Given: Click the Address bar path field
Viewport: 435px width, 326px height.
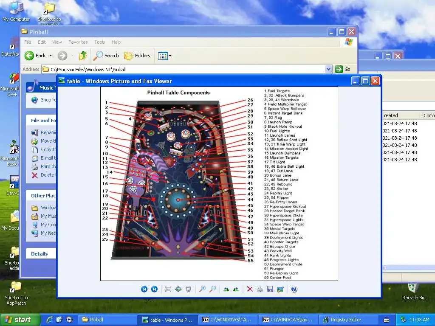Looking at the screenshot, I should point(183,69).
